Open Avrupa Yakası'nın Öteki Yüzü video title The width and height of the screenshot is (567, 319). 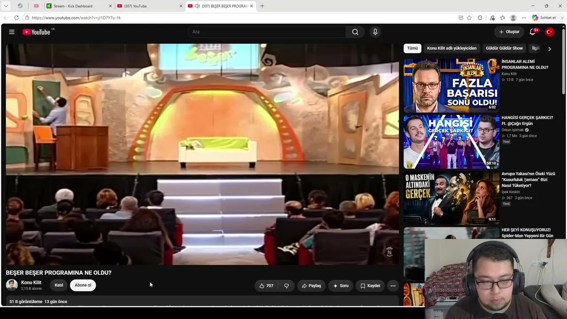tap(528, 179)
